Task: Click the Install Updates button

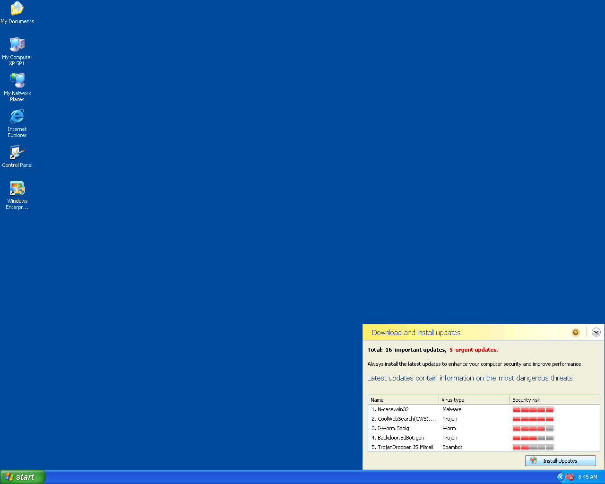Action: pyautogui.click(x=560, y=460)
